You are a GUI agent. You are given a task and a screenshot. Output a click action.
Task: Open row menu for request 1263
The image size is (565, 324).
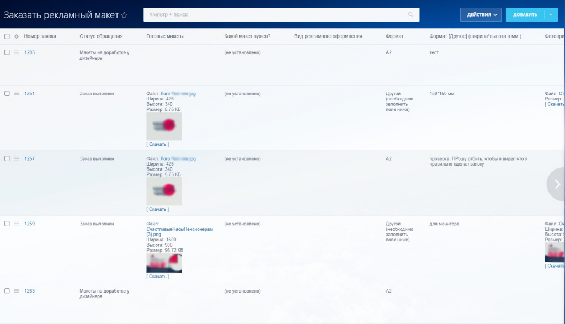pyautogui.click(x=17, y=291)
